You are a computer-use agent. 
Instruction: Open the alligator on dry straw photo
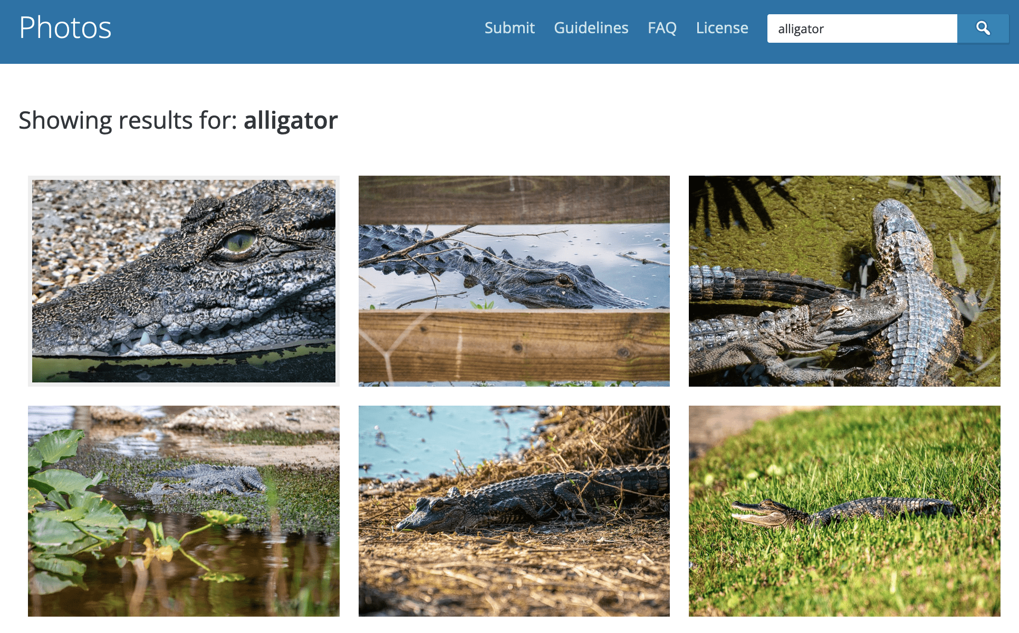[x=514, y=511]
